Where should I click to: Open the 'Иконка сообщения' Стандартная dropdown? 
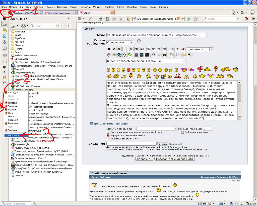[120, 42]
